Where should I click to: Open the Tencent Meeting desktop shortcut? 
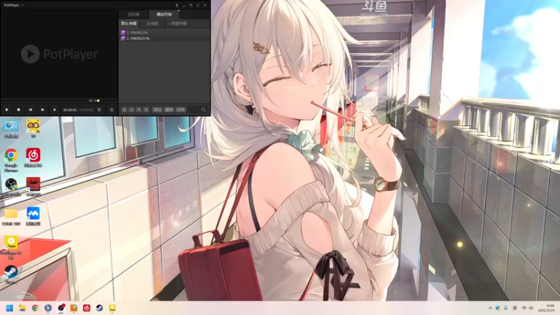(x=33, y=216)
